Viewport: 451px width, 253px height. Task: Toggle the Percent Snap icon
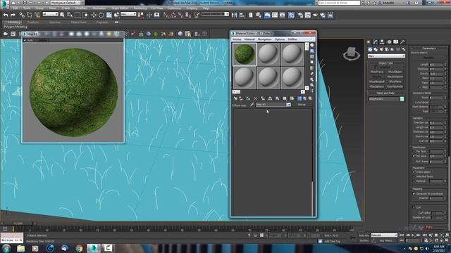(x=180, y=15)
